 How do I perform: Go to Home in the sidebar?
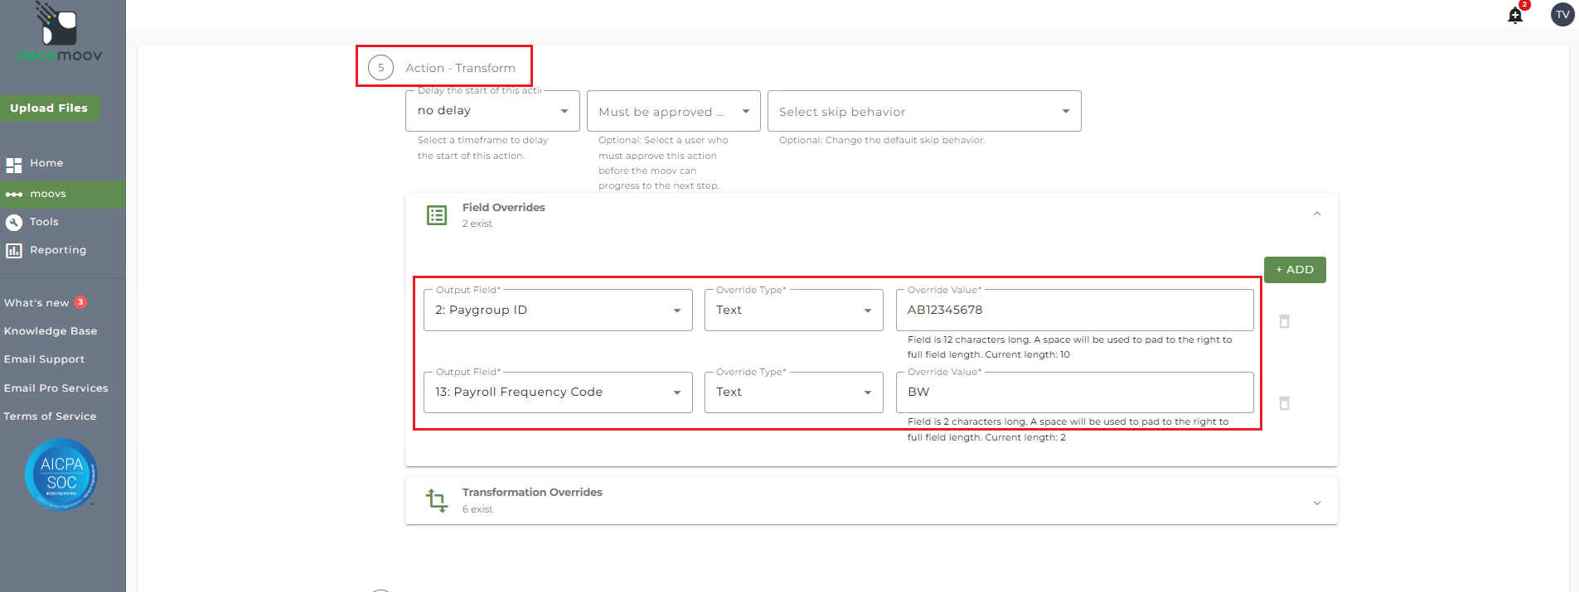46,164
